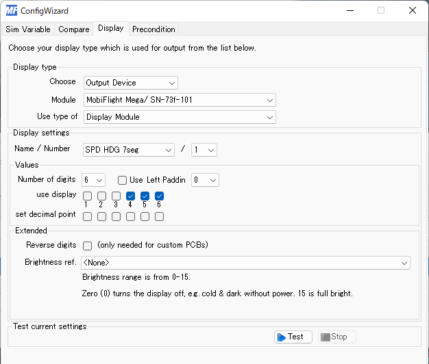Switch to the Sim Variable tab
429x364 pixels.
click(x=28, y=29)
